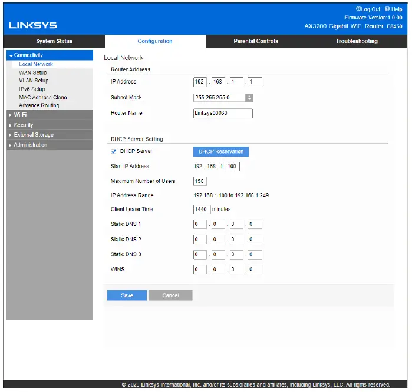
Task: Click the IP Address Range value text
Action: click(x=231, y=195)
